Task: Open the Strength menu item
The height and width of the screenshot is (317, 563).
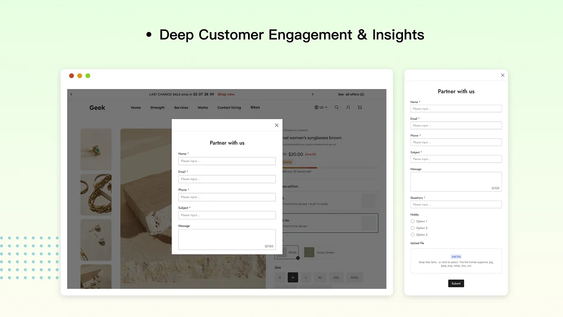Action: tap(157, 107)
